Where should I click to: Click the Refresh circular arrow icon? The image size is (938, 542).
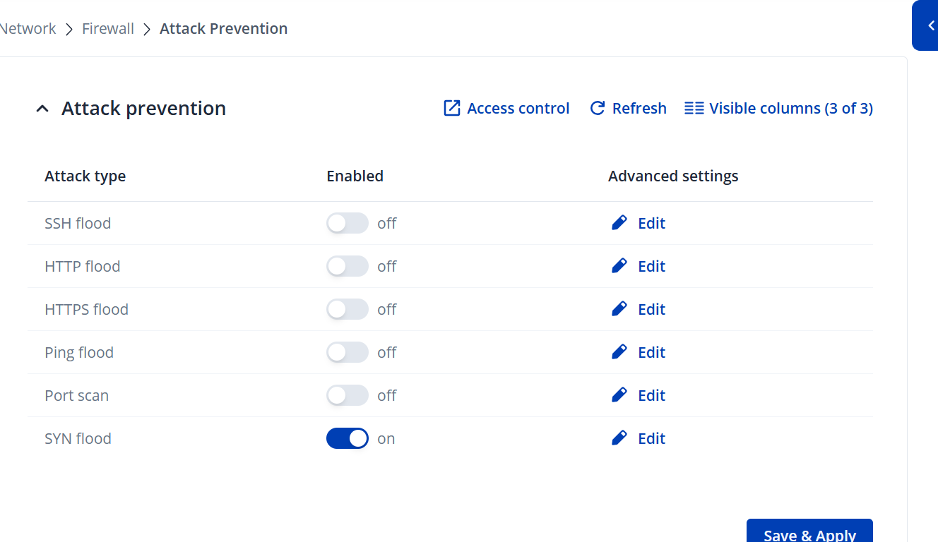[598, 108]
